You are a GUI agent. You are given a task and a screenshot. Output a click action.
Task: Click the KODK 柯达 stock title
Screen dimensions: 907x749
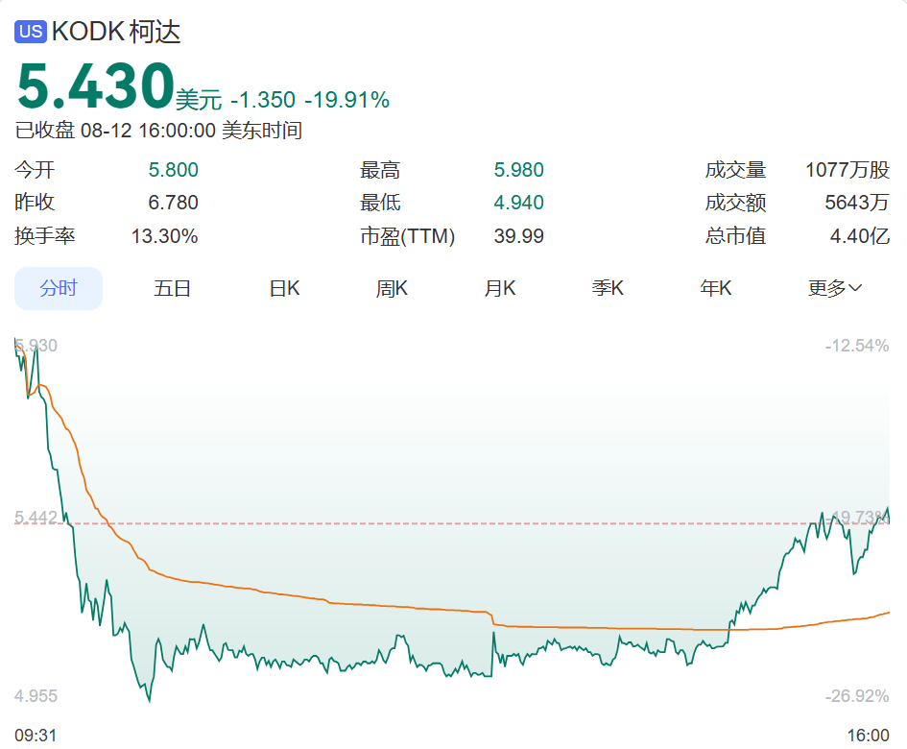point(116,32)
